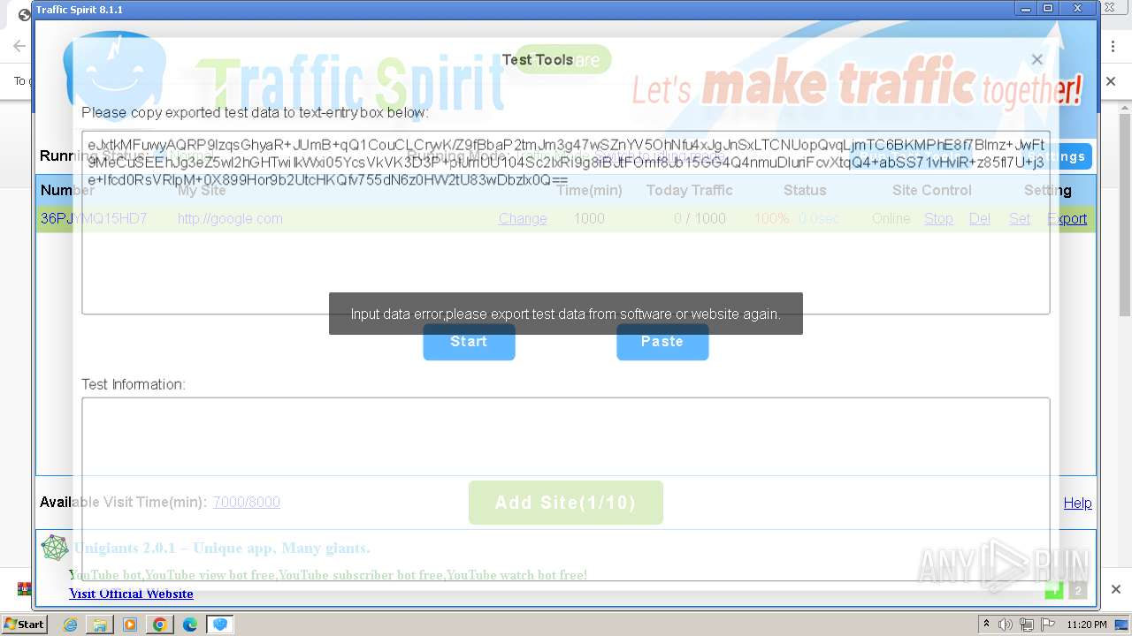Minimize the Traffic Spirit window
The width and height of the screenshot is (1132, 636).
click(x=1026, y=9)
